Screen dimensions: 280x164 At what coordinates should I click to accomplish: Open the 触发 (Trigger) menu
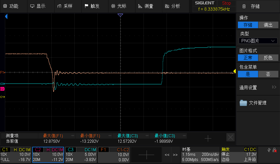point(95,6)
